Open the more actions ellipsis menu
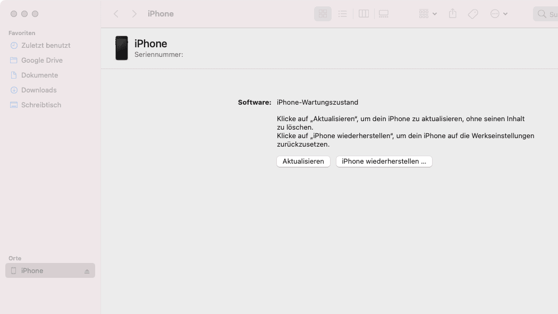Screen dimensions: 558x314 (x=498, y=14)
